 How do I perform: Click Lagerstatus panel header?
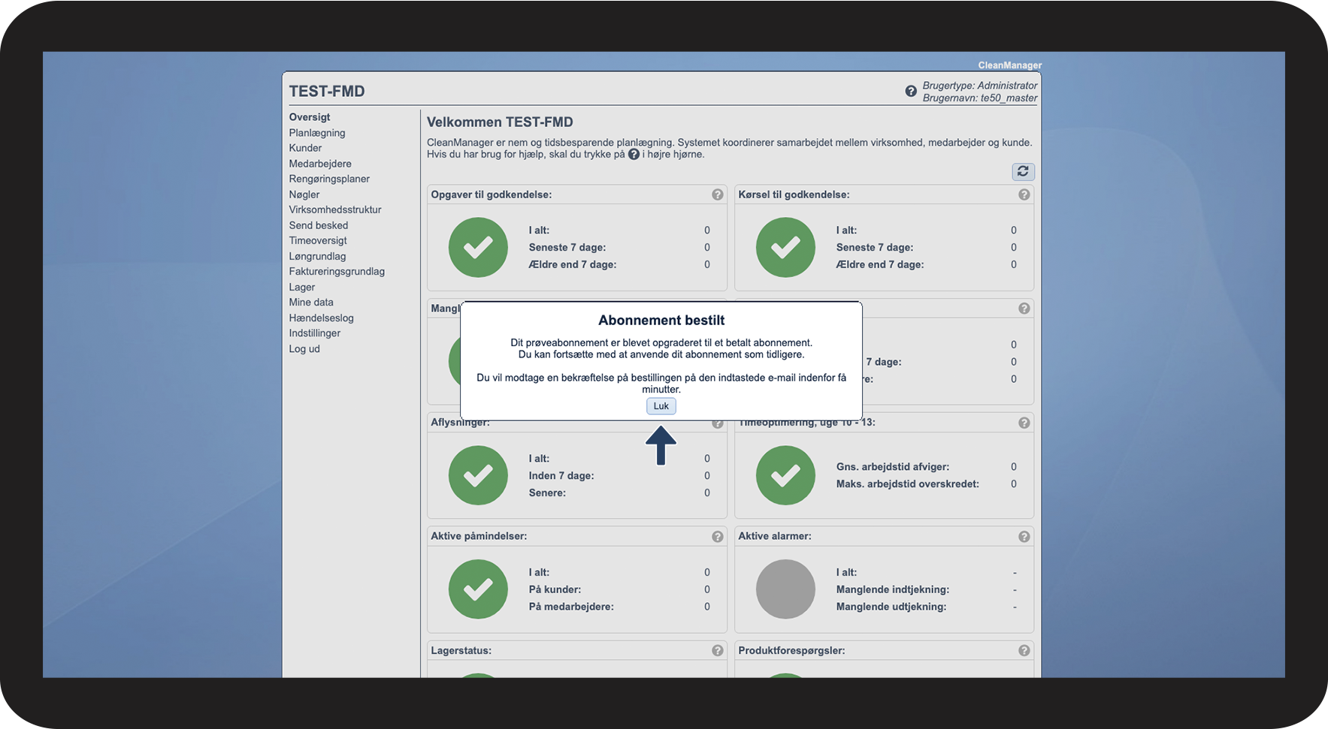(x=577, y=651)
